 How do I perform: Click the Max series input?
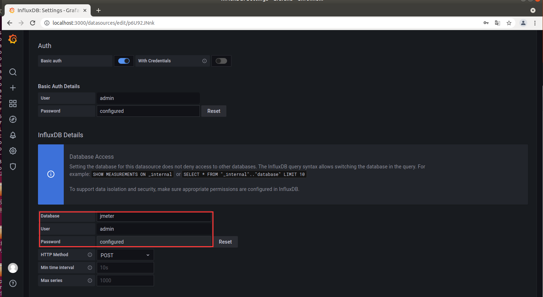(x=125, y=281)
